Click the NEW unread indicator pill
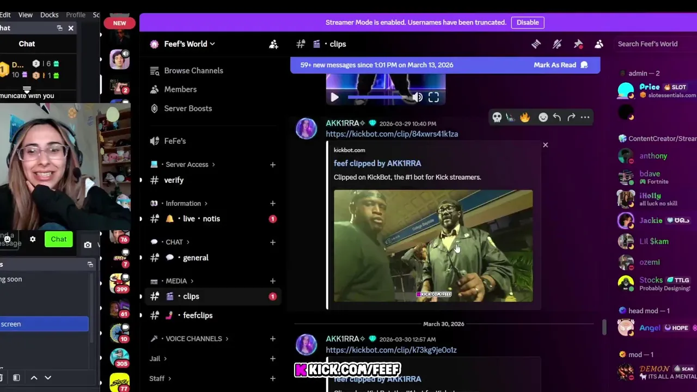 point(119,23)
